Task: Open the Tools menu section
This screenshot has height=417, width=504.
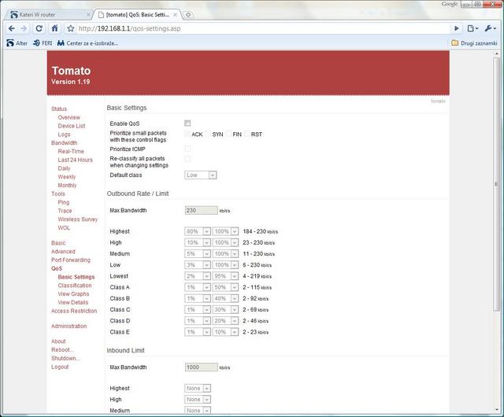Action: click(x=58, y=194)
